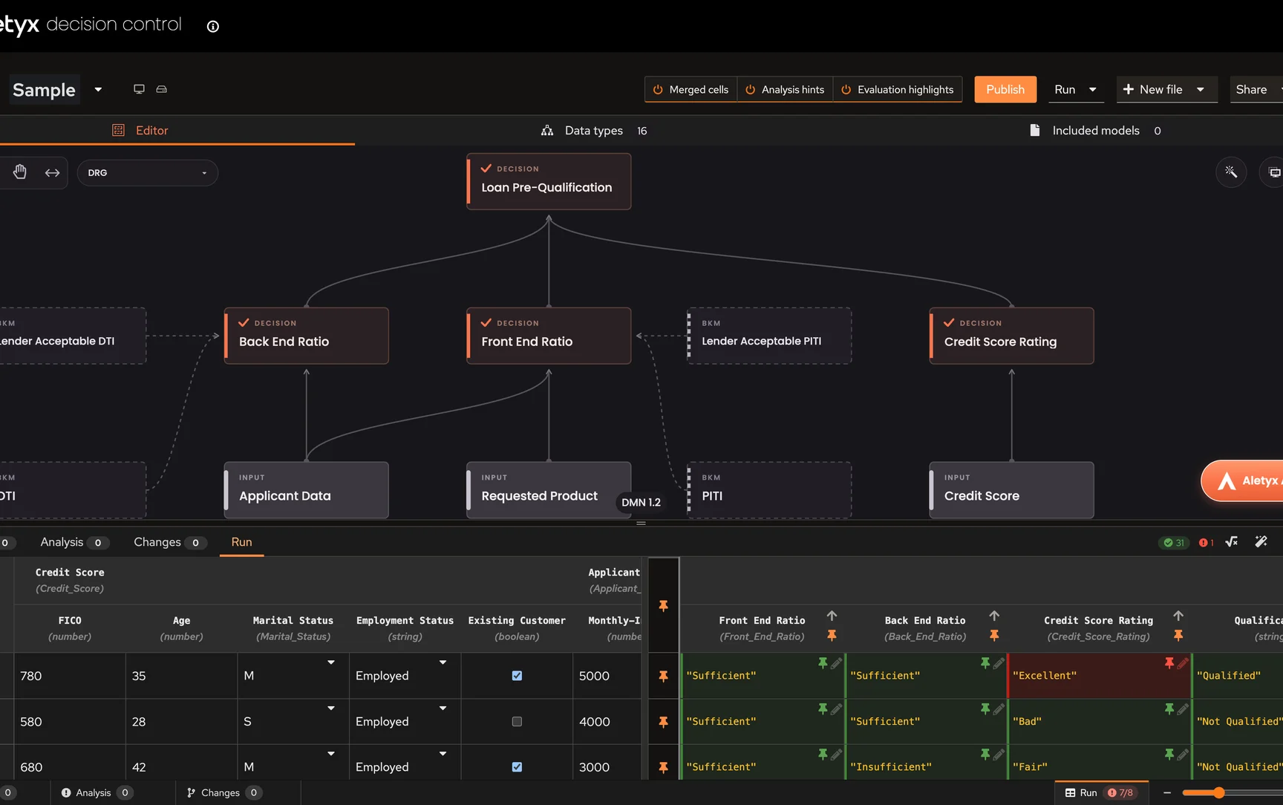This screenshot has width=1283, height=805.
Task: Adjust the orange zoom slider handle
Action: pyautogui.click(x=1218, y=793)
